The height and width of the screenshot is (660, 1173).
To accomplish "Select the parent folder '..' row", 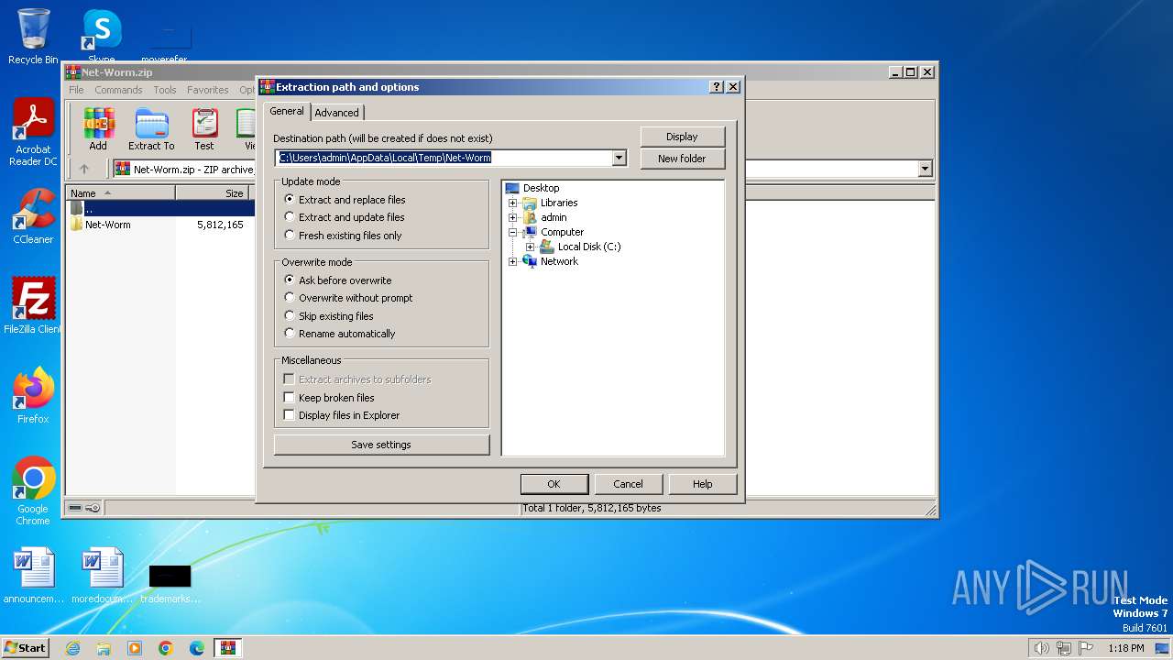I will [x=159, y=208].
